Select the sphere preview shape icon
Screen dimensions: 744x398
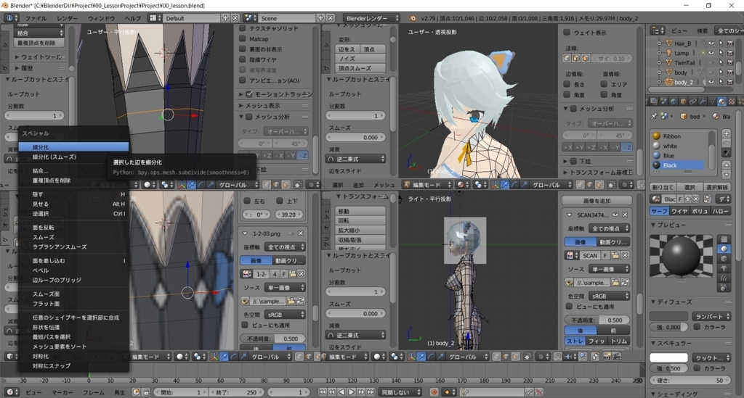coord(724,249)
